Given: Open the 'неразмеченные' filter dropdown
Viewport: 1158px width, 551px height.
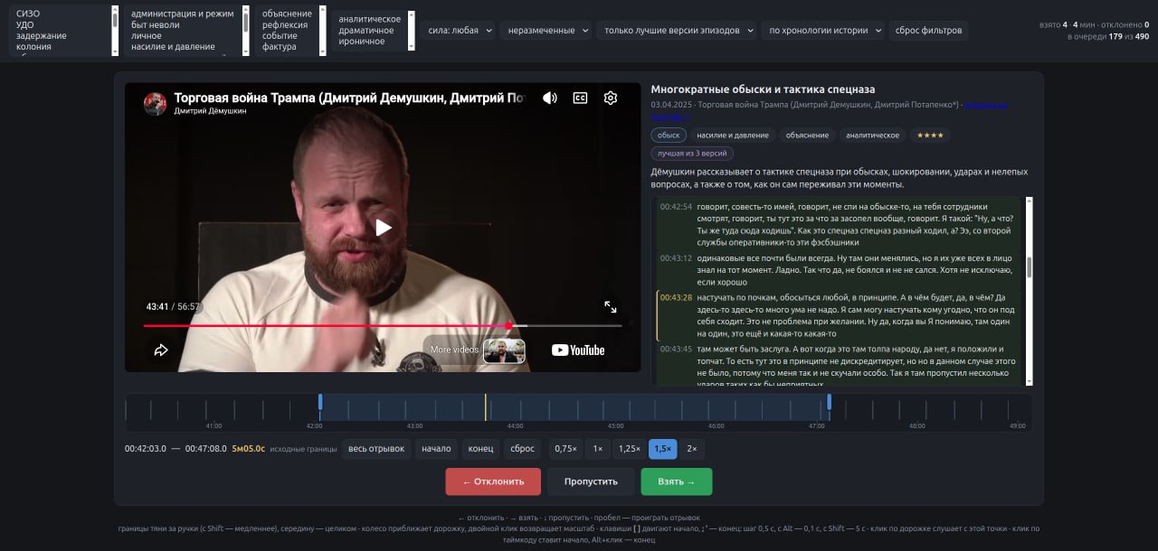Looking at the screenshot, I should click(x=546, y=30).
